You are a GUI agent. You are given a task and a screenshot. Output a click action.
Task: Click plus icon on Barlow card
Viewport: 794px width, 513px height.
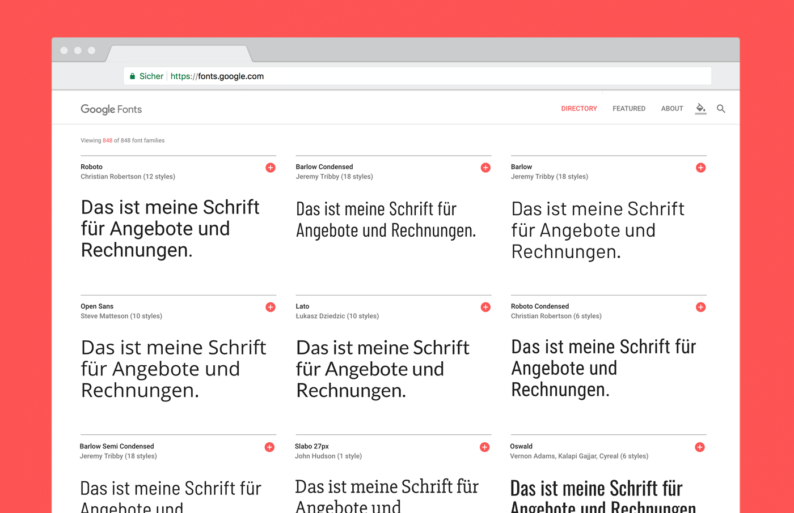click(700, 168)
